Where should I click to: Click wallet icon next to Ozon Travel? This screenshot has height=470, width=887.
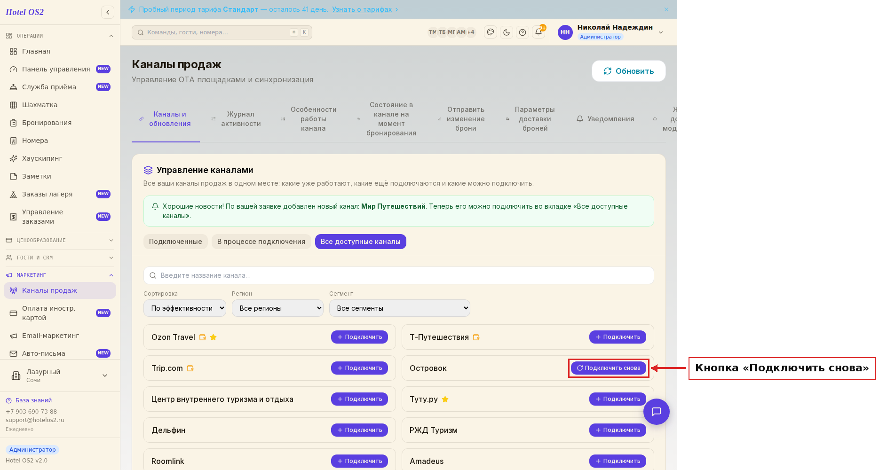(x=203, y=337)
